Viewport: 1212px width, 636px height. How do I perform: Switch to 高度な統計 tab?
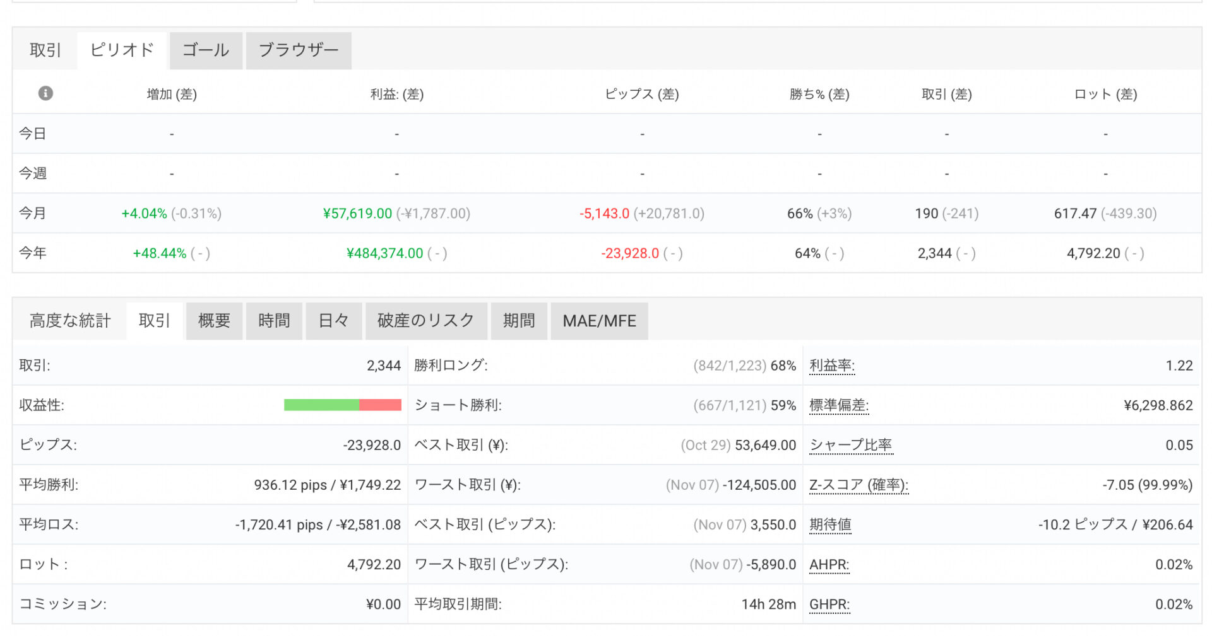point(70,321)
